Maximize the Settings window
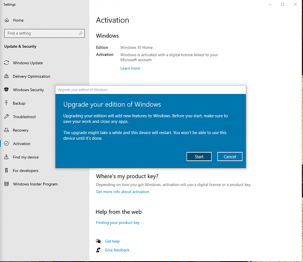 click(282, 4)
